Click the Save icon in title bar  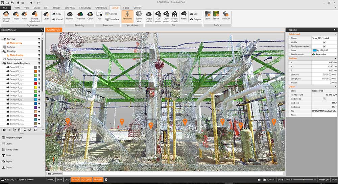tap(12, 3)
